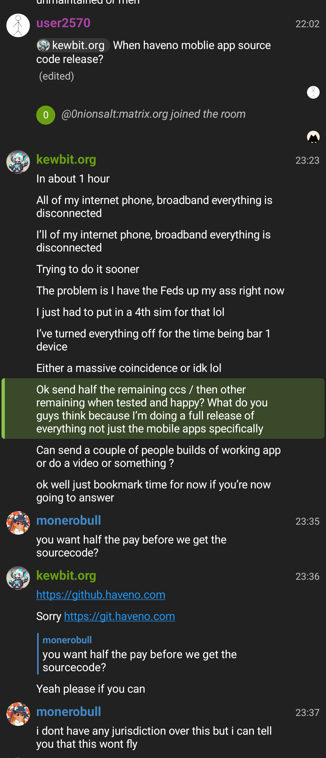Open monerobull's avatar beside 23:37 message
The height and width of the screenshot is (758, 326).
click(x=18, y=714)
